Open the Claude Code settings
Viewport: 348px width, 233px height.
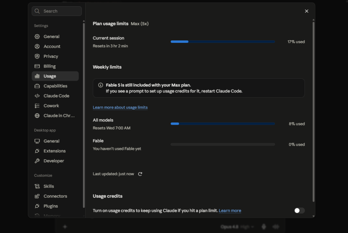click(55, 96)
